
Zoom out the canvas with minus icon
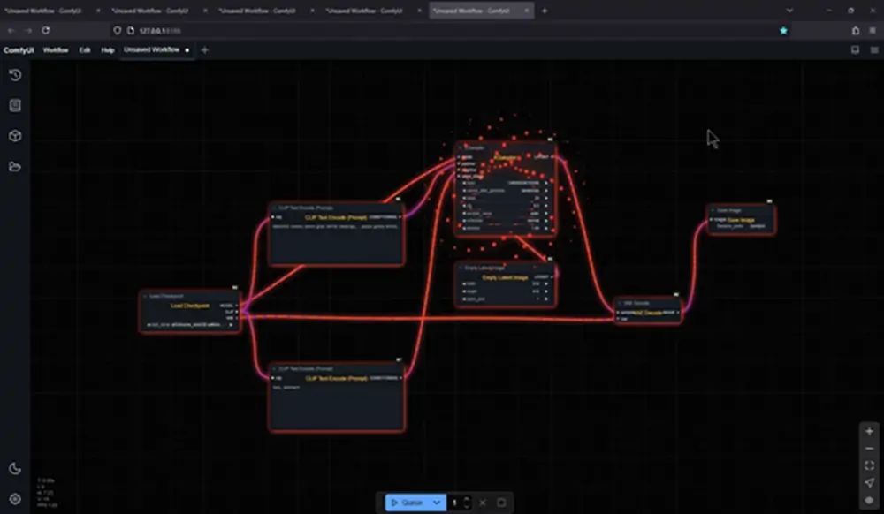pos(869,449)
